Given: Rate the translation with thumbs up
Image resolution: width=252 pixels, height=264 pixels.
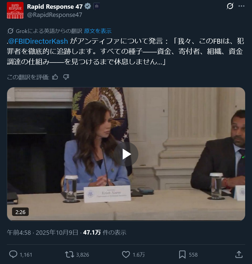Looking at the screenshot, I should coord(55,77).
